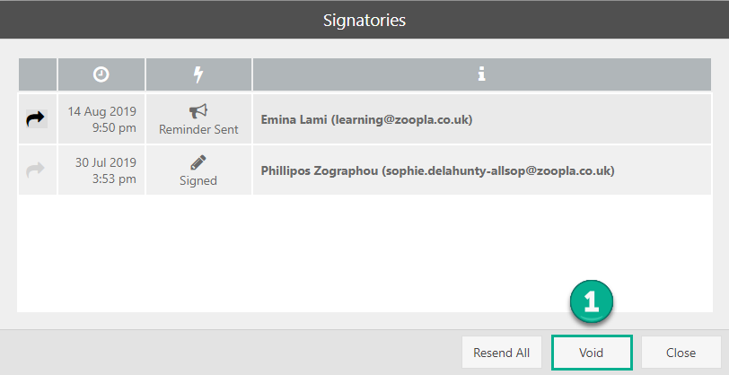729x375 pixels.
Task: Click the greyed arrow beside Phillipos Zographou
Action: point(37,170)
